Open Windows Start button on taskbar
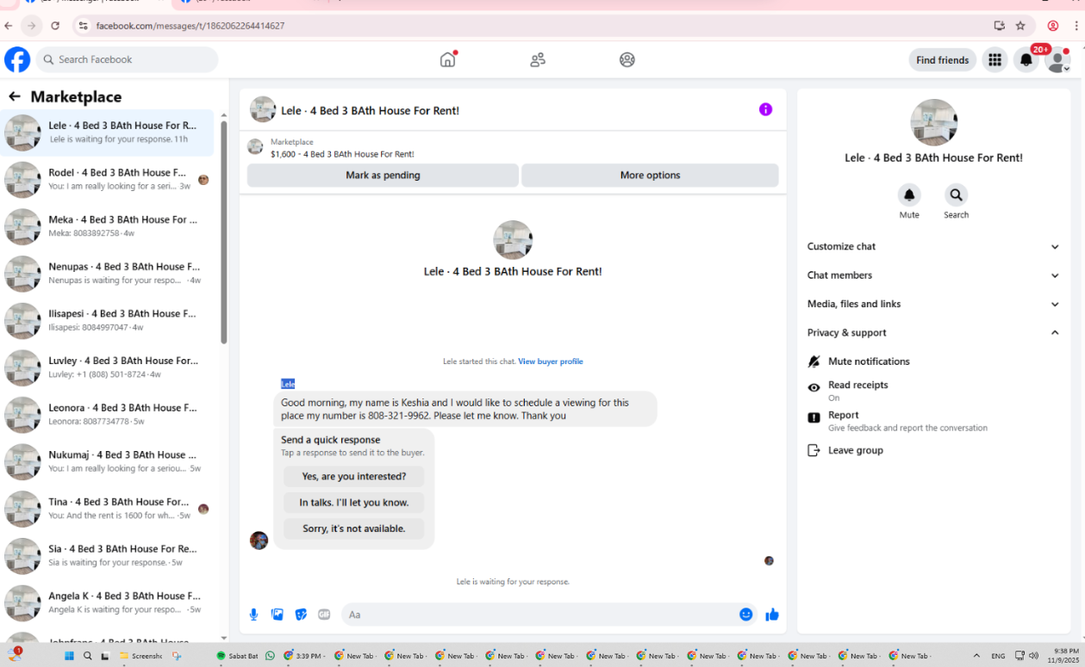This screenshot has width=1085, height=667. click(x=69, y=656)
